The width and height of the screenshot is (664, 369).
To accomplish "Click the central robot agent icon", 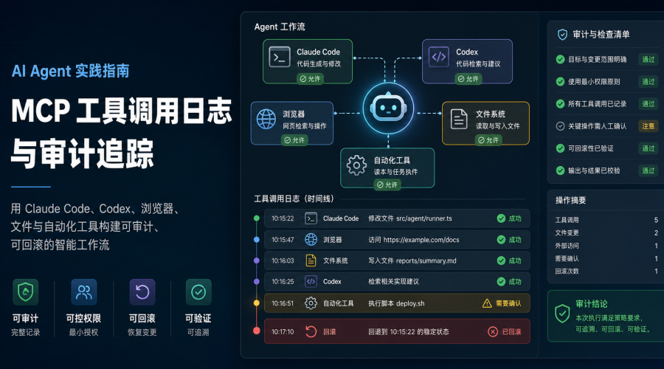I will click(x=388, y=108).
